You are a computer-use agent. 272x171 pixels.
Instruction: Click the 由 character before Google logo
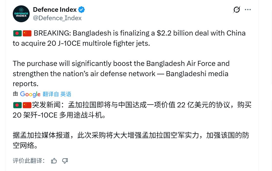click(15, 94)
